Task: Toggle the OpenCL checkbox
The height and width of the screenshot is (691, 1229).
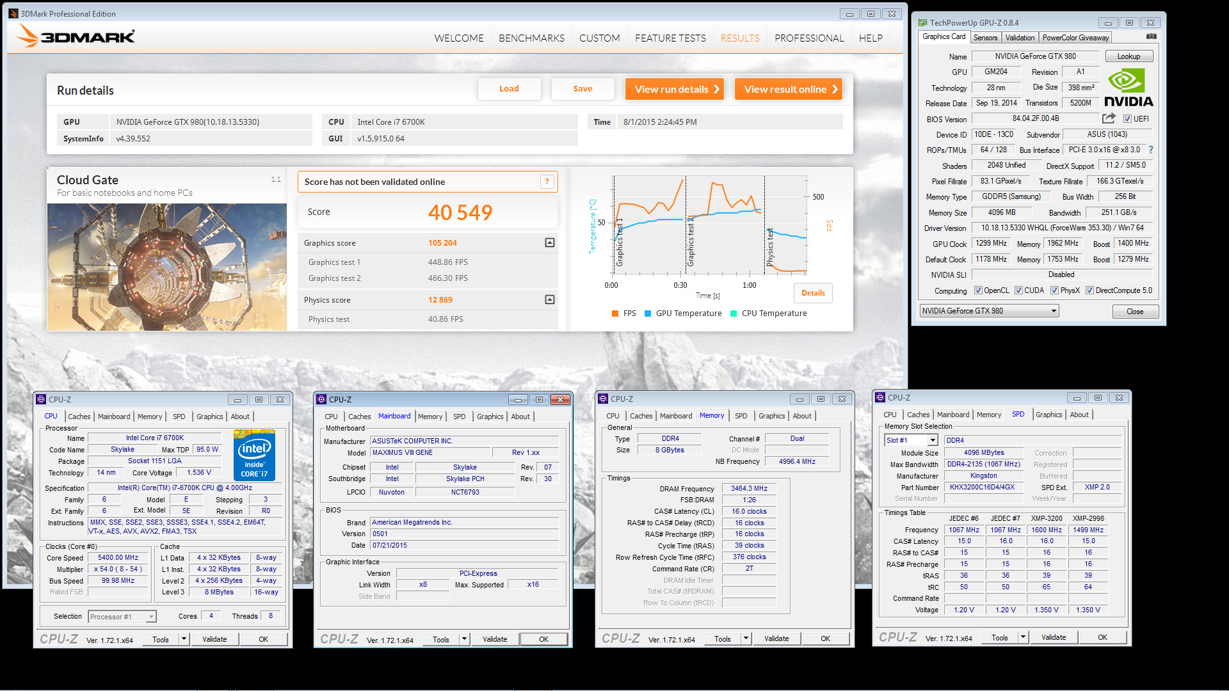Action: pos(978,290)
